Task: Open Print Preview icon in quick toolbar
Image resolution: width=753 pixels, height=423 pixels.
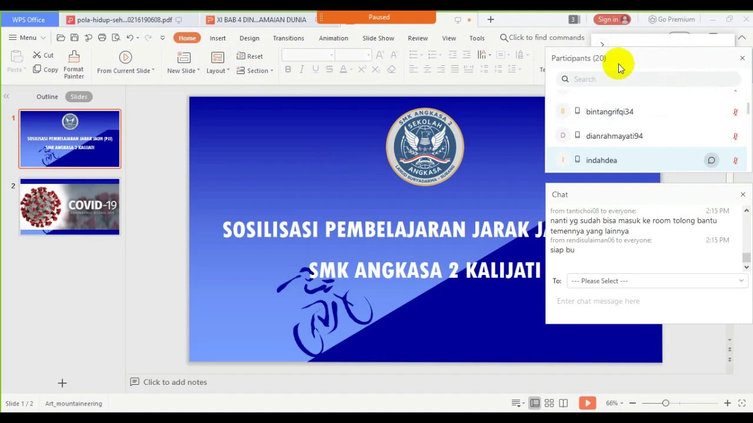Action: coord(116,38)
